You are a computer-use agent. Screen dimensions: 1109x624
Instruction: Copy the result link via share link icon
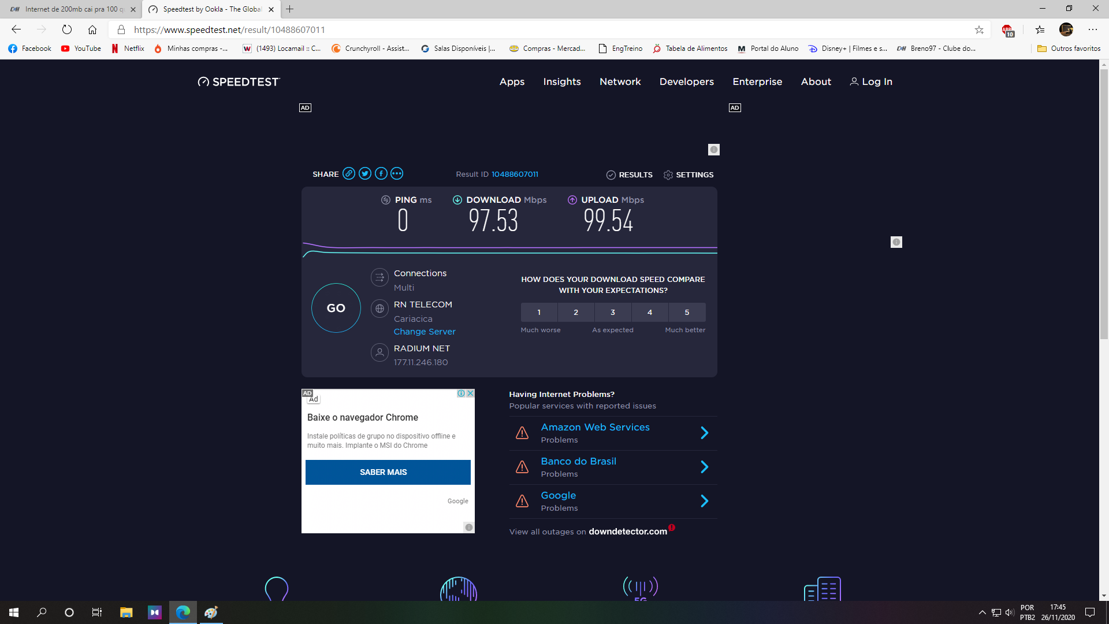(349, 173)
